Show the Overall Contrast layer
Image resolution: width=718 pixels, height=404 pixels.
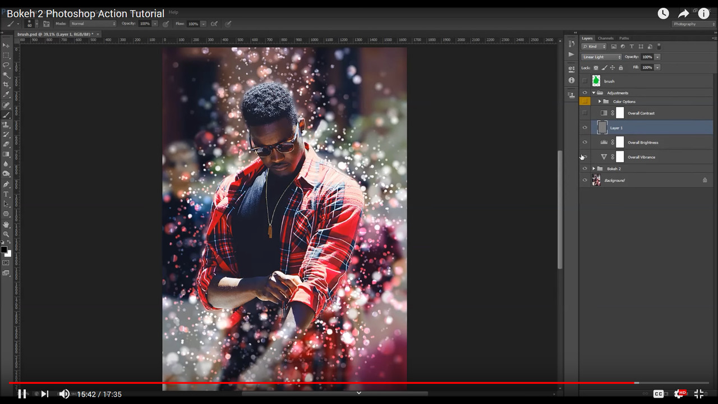coord(584,113)
